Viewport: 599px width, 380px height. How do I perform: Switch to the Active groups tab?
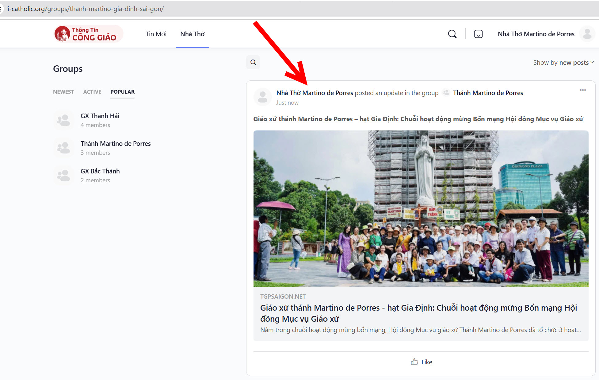(x=92, y=92)
